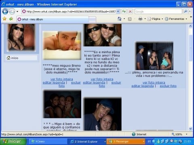Screen dimensions: 194x145
Task: Open a new blank tab
Action: (93, 19)
